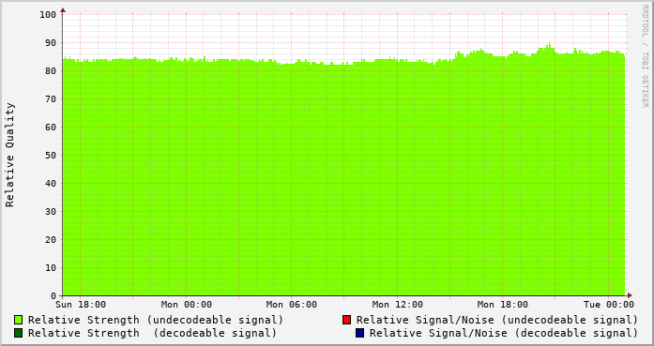Click the dark green decodeable strength swatch

18,333
